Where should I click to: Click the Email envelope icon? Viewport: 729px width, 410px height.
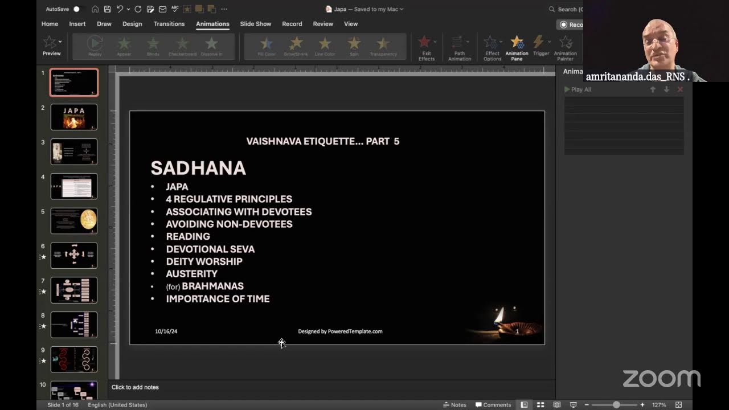click(x=162, y=9)
